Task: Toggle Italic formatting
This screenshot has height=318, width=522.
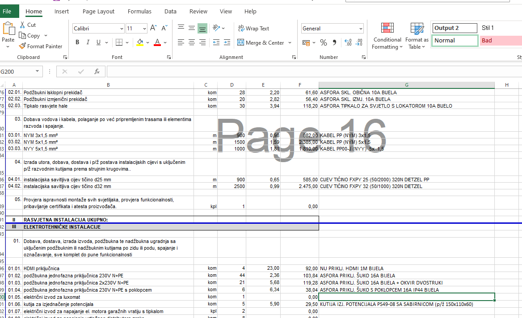Action: tap(87, 42)
